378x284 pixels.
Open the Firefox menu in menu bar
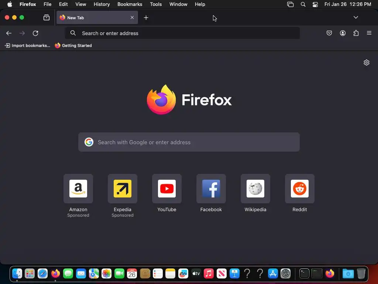[28, 4]
